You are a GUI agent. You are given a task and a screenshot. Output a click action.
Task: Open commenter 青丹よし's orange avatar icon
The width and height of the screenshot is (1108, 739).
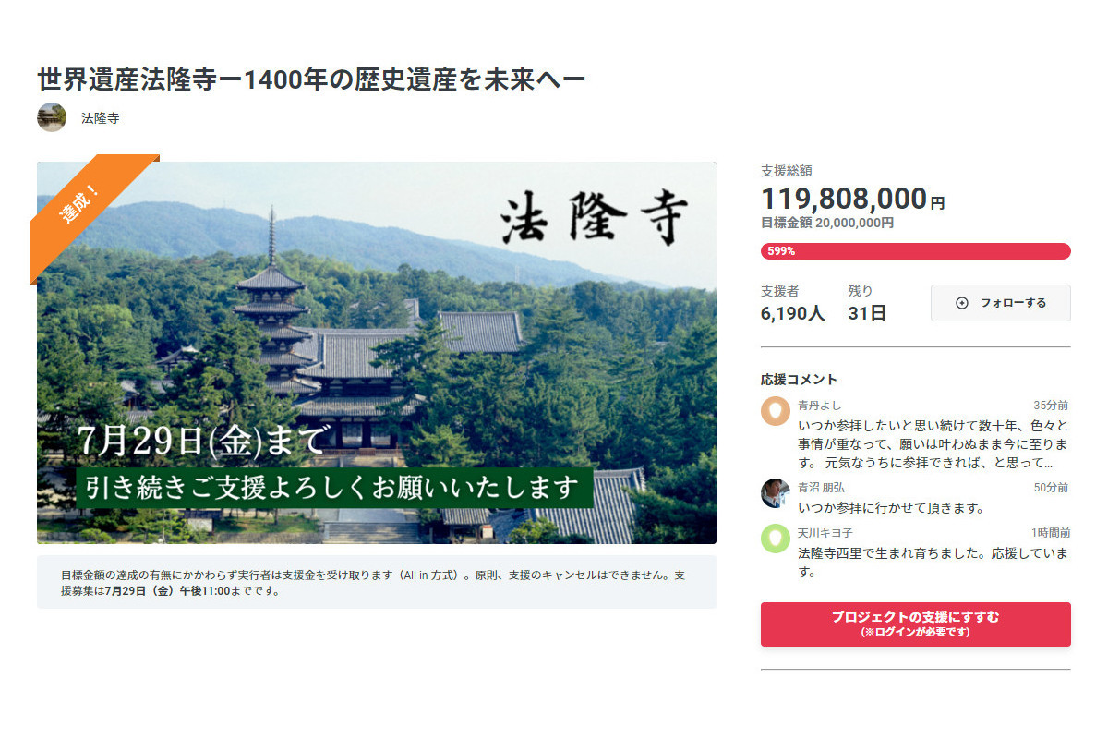776,411
